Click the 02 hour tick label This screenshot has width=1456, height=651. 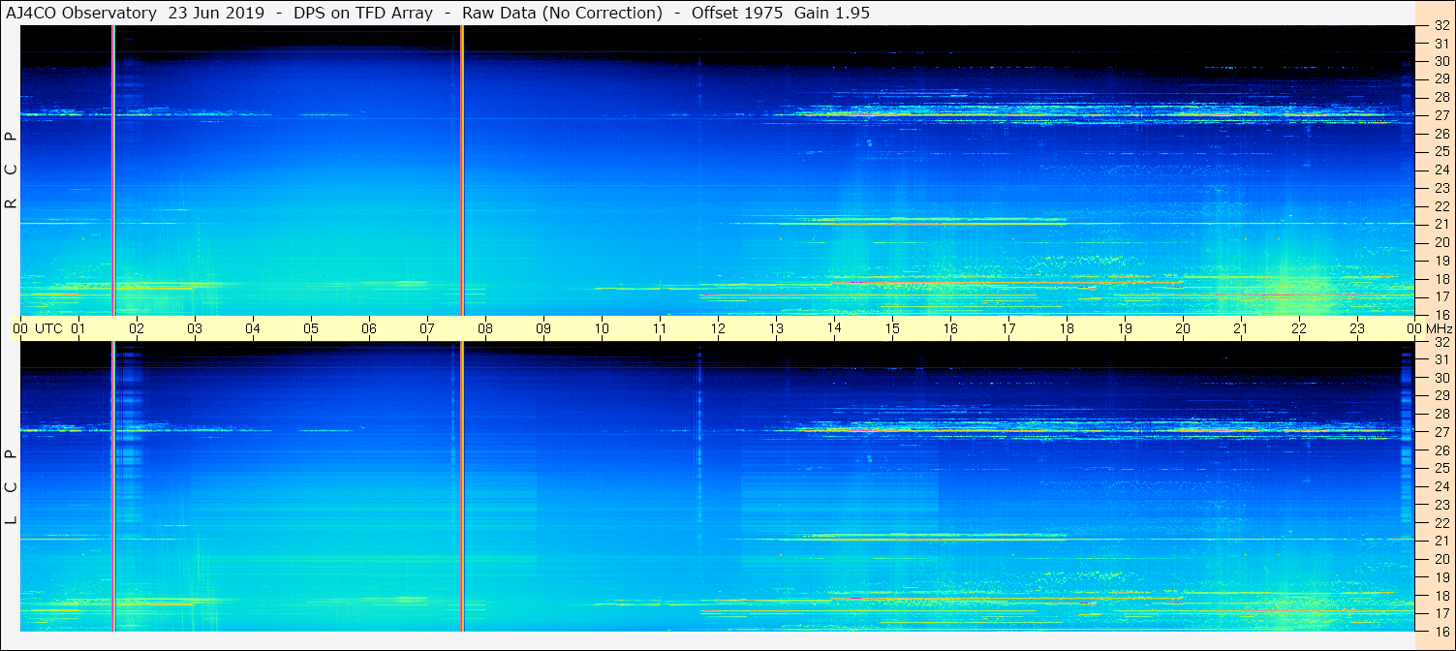(x=137, y=328)
